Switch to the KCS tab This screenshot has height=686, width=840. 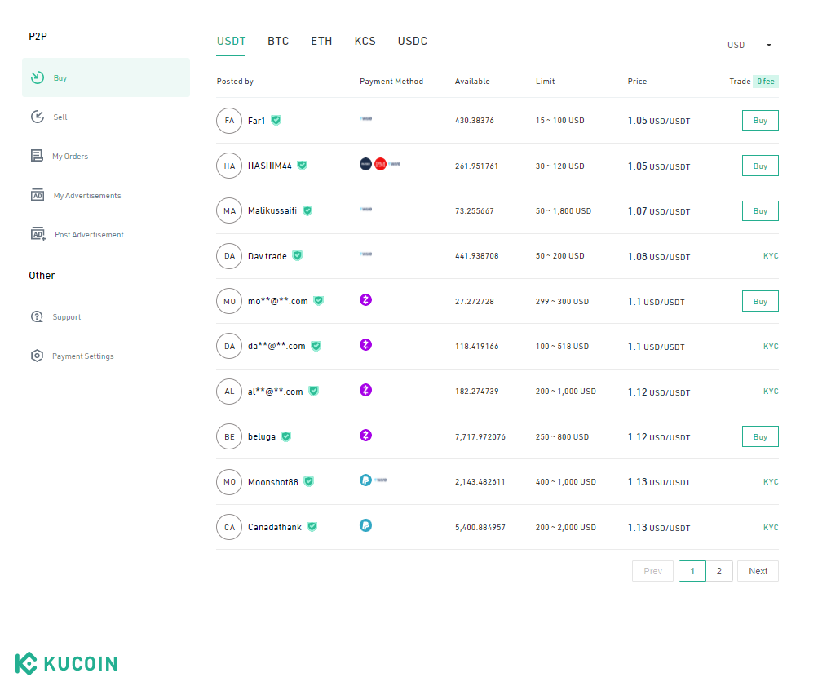pyautogui.click(x=365, y=42)
